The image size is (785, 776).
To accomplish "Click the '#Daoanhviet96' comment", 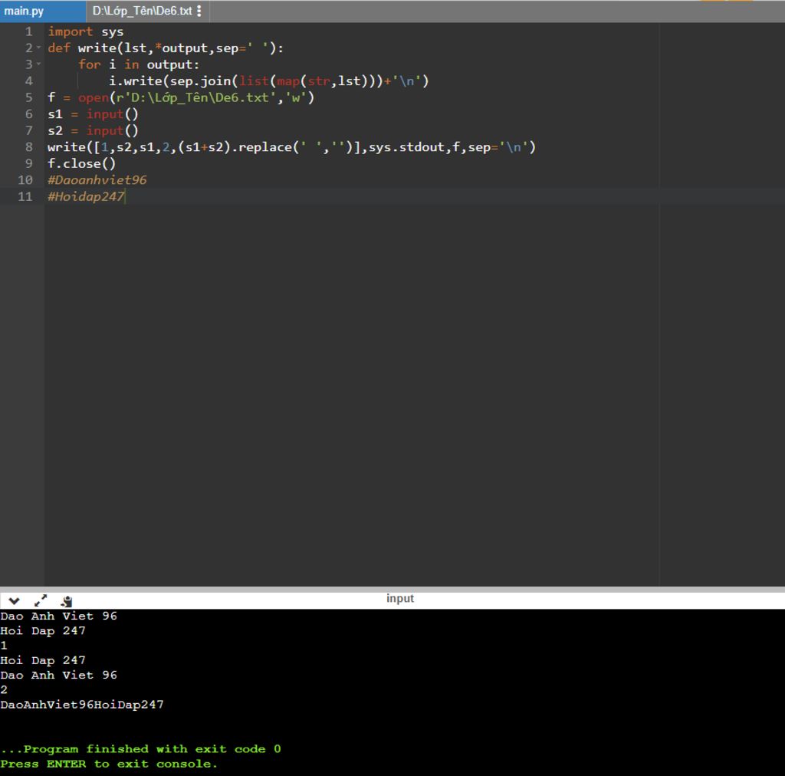I will point(97,180).
